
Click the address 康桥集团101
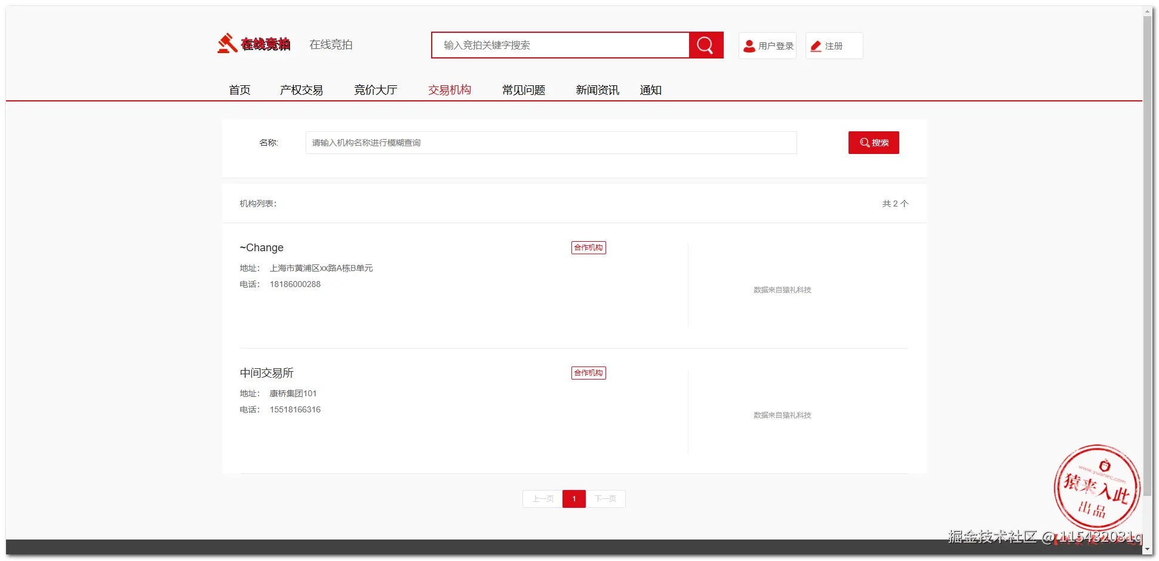tap(293, 394)
